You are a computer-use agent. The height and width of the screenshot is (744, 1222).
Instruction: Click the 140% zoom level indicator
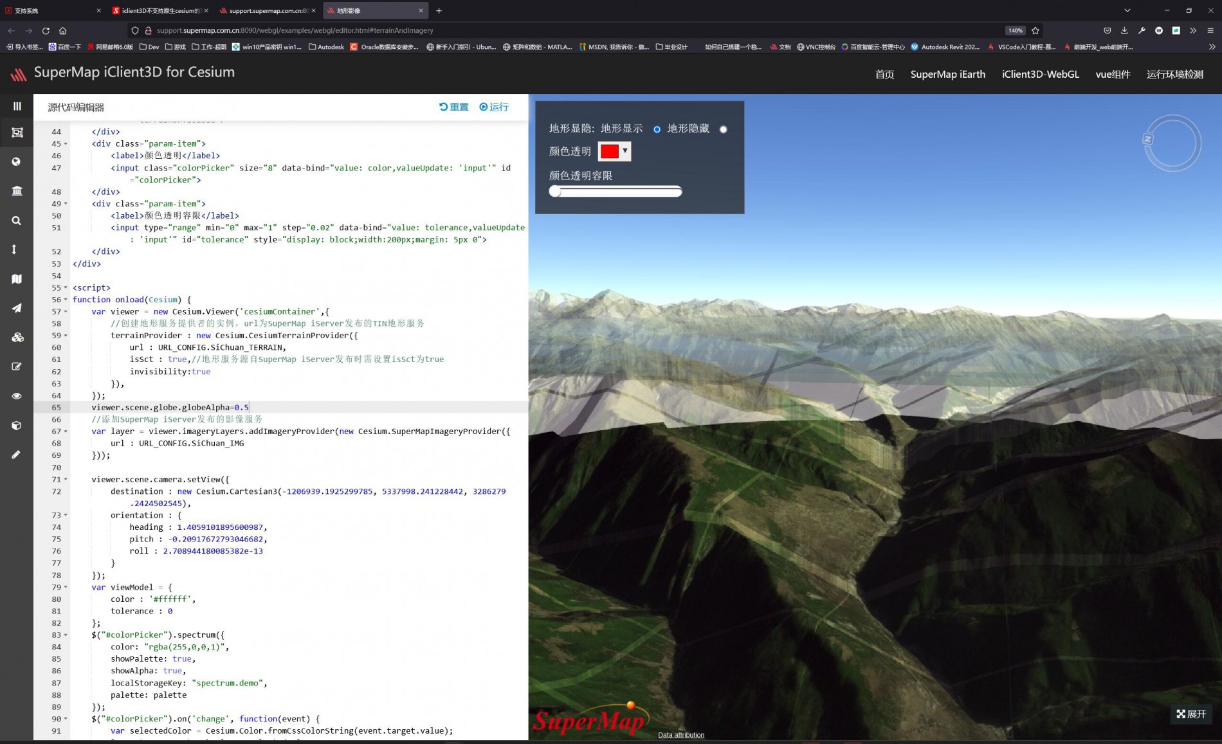pos(1015,30)
